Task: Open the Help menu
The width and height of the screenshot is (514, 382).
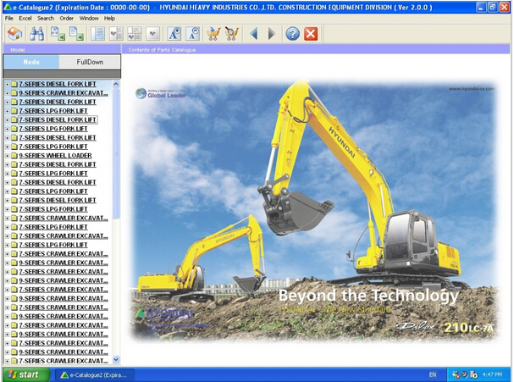Action: (109, 19)
